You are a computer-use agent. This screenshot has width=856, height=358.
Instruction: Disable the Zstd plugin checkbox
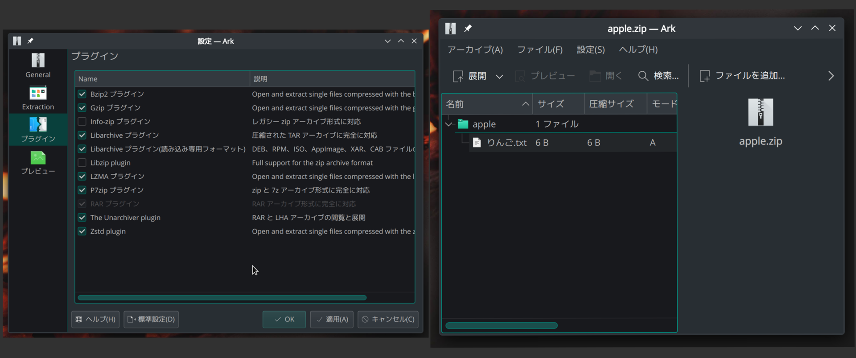[x=82, y=231]
